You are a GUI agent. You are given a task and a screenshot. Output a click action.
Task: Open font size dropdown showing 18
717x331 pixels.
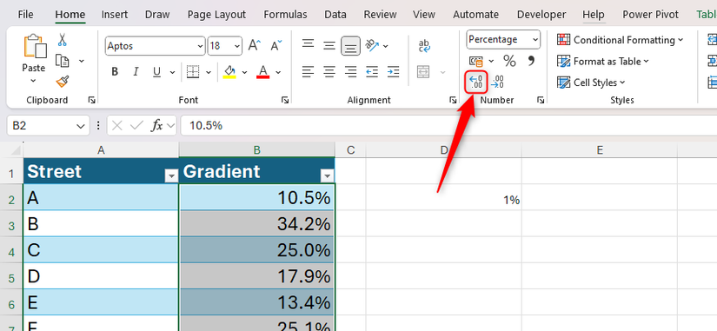click(237, 46)
